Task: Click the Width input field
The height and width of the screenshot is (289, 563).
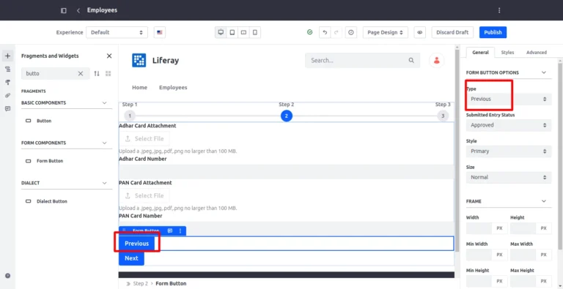Action: (479, 228)
